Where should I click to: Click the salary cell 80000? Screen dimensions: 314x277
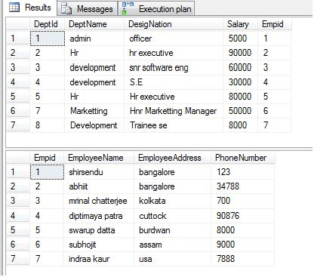click(240, 97)
